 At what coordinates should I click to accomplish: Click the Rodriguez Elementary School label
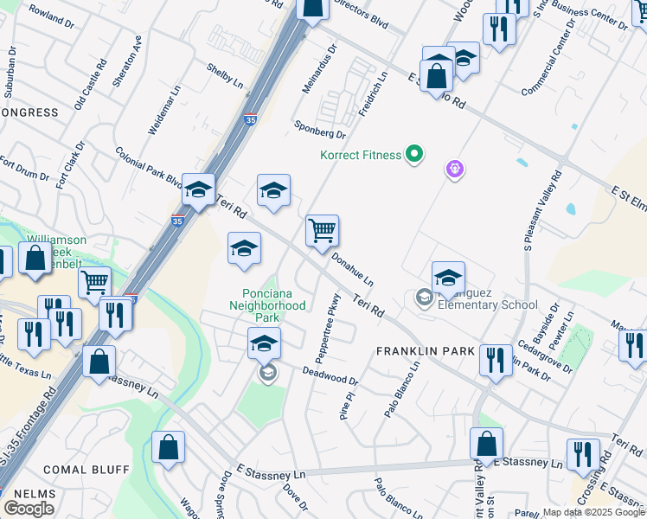[x=487, y=299]
